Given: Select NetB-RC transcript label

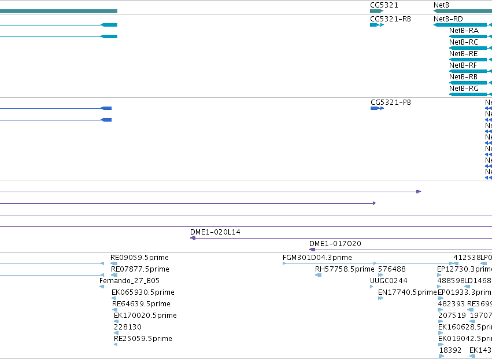Looking at the screenshot, I should click(x=464, y=42).
